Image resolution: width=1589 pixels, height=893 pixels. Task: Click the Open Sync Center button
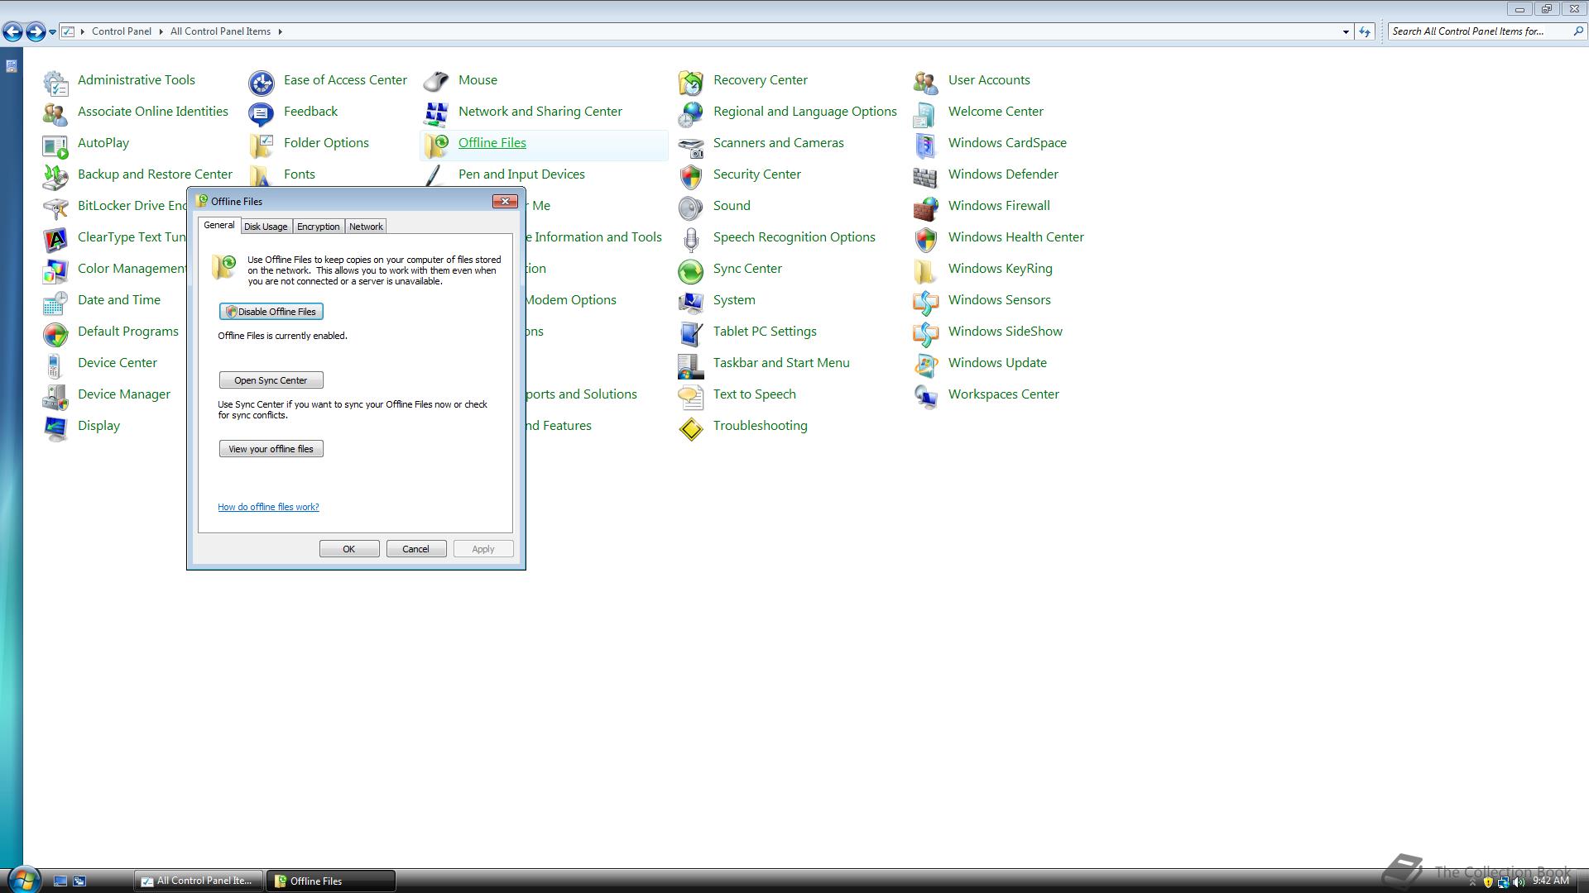(x=271, y=380)
